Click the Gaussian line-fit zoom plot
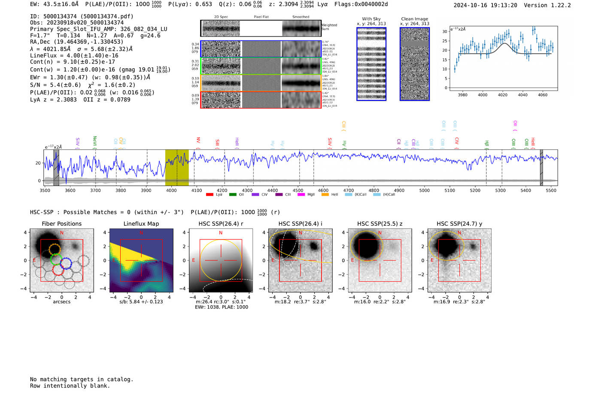Image resolution: width=601 pixels, height=409 pixels. pos(503,58)
